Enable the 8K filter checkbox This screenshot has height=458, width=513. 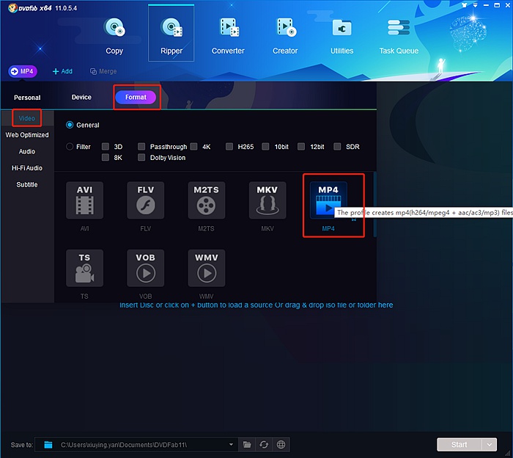pos(106,157)
